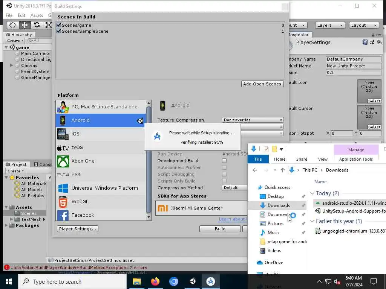Select button for Default Icon texture
The width and height of the screenshot is (386, 289).
click(x=374, y=101)
